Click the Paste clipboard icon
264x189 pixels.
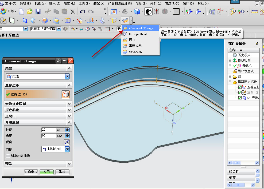(x=64, y=11)
